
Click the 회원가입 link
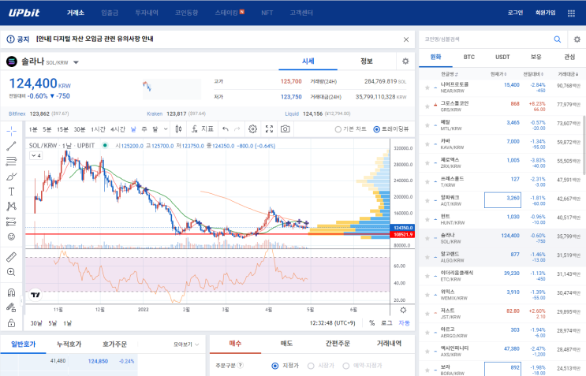tap(545, 13)
